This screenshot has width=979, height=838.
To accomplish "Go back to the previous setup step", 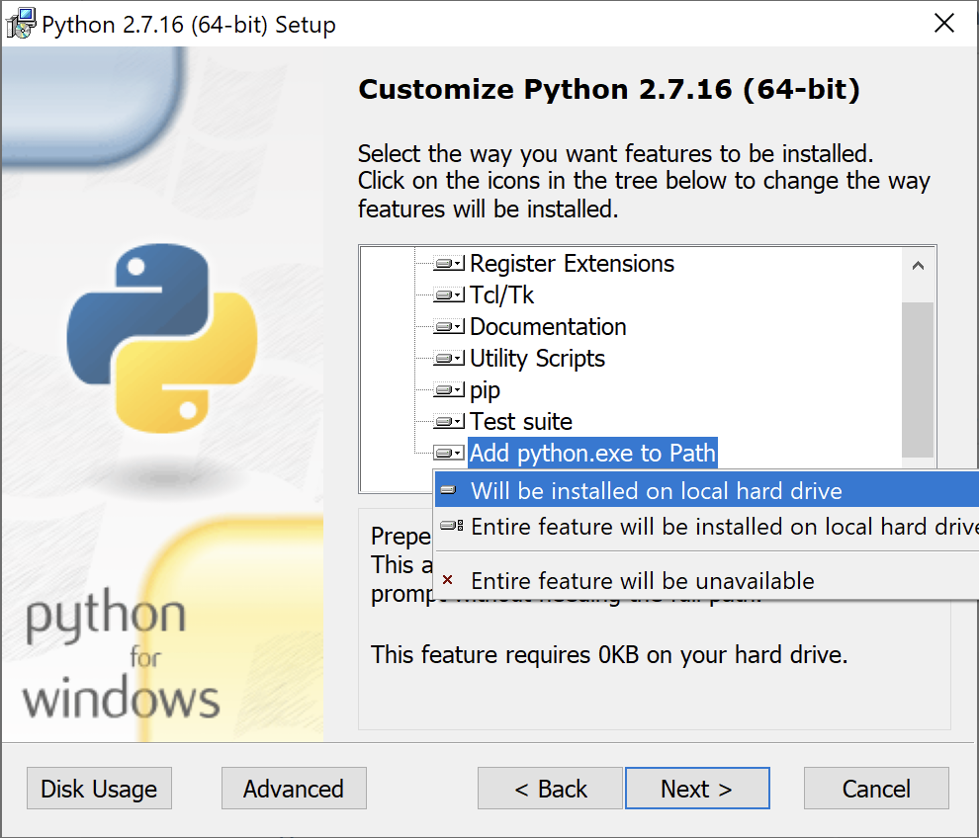I will tap(550, 789).
